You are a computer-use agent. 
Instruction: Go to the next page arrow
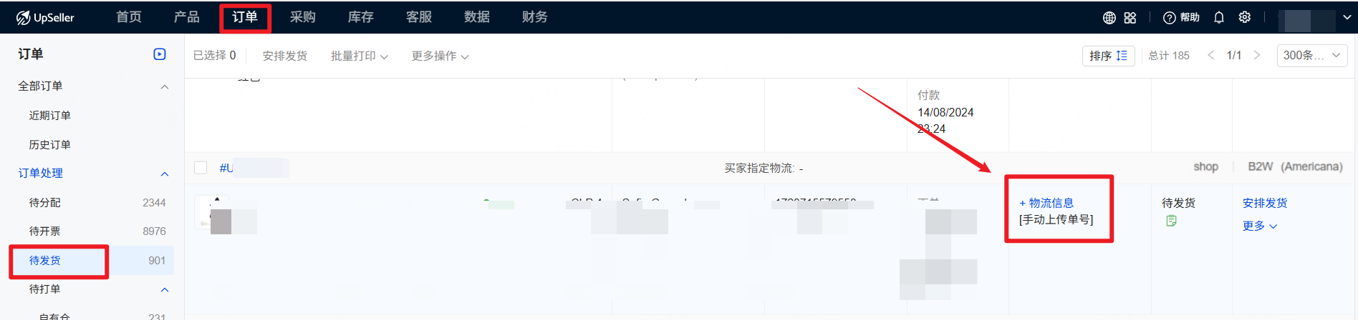click(1256, 55)
